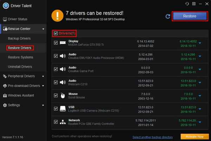
Task: Click Select another backup directory link
Action: (153, 137)
